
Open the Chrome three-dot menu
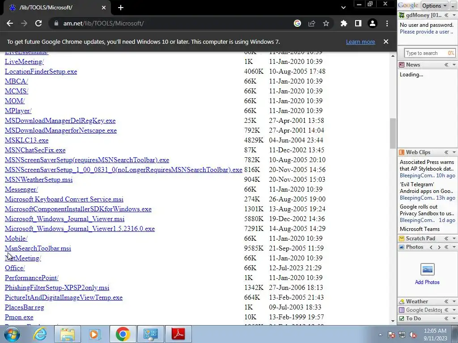(x=387, y=23)
